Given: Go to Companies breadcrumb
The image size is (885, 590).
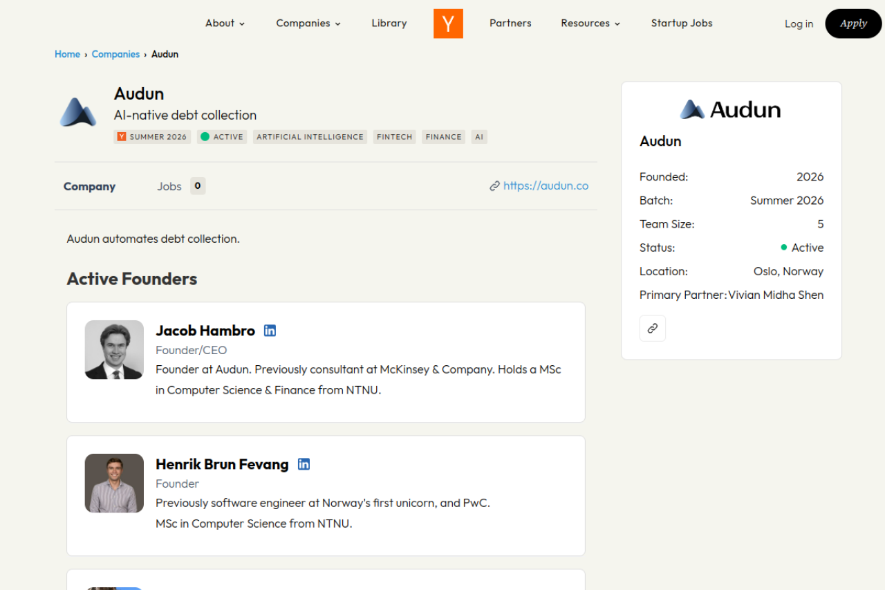Looking at the screenshot, I should 115,54.
